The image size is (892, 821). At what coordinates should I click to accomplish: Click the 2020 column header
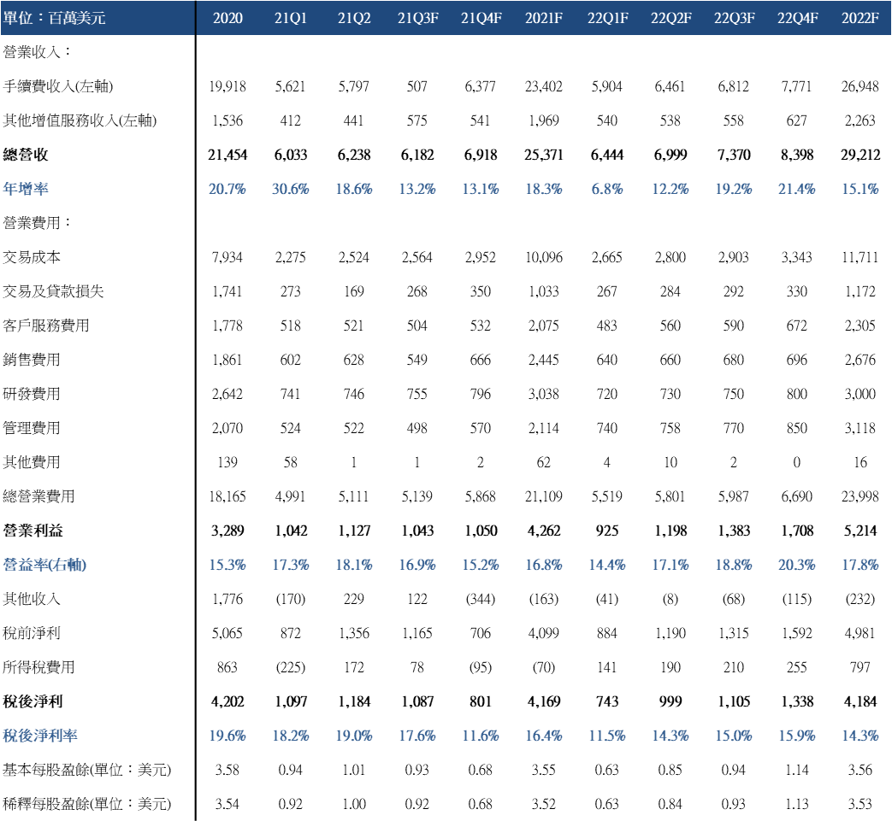point(227,18)
